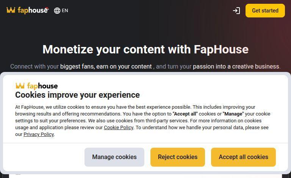Reject cookies in the banner
The width and height of the screenshot is (291, 178).
pyautogui.click(x=177, y=157)
